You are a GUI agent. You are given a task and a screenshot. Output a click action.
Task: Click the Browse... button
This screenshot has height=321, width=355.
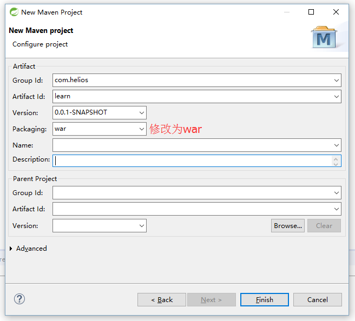288,225
